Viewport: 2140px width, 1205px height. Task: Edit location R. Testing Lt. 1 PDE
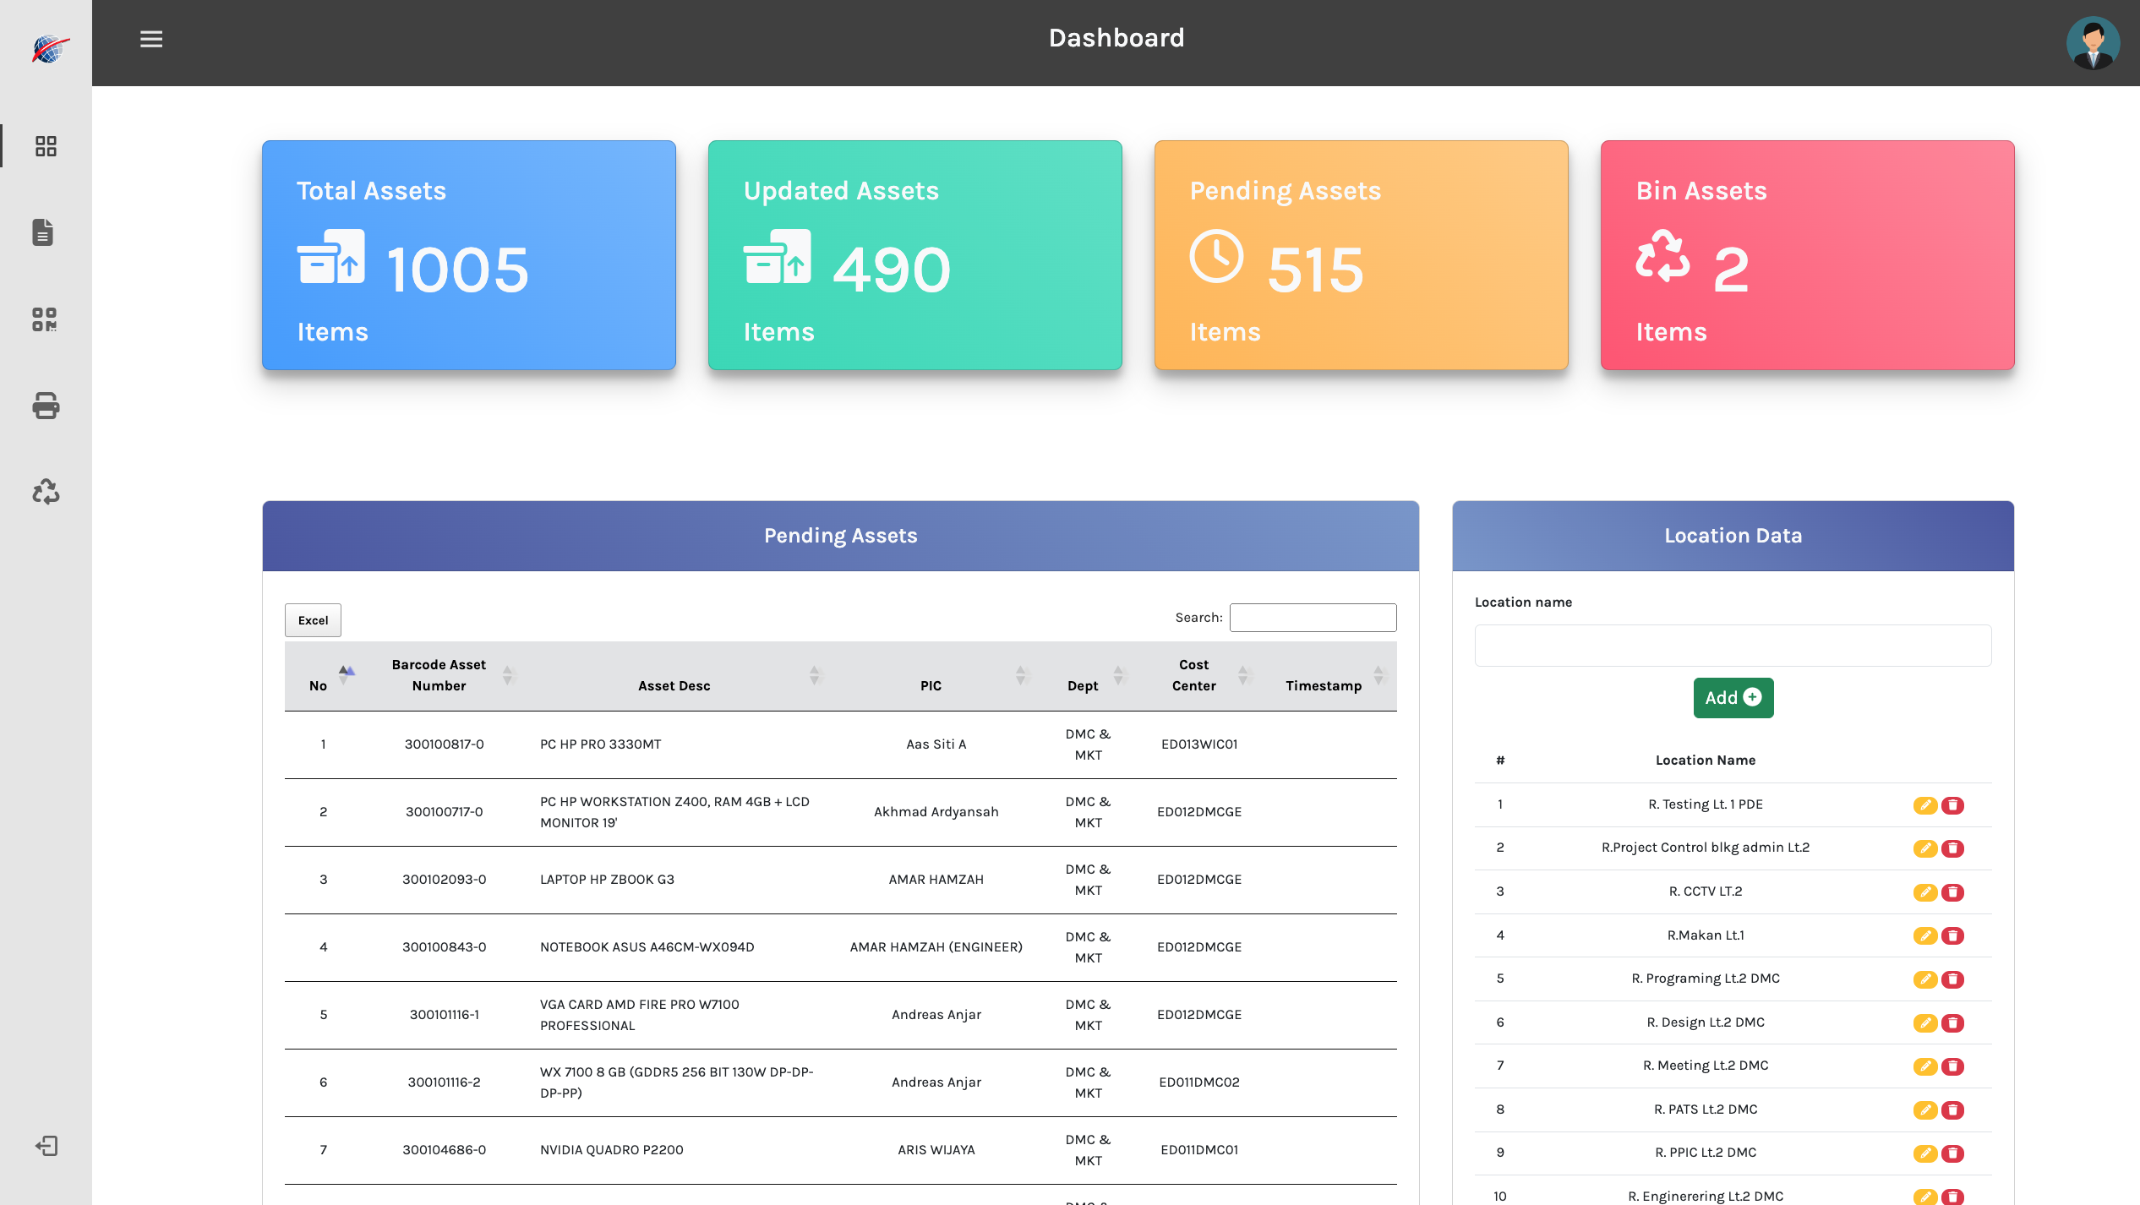1925,805
